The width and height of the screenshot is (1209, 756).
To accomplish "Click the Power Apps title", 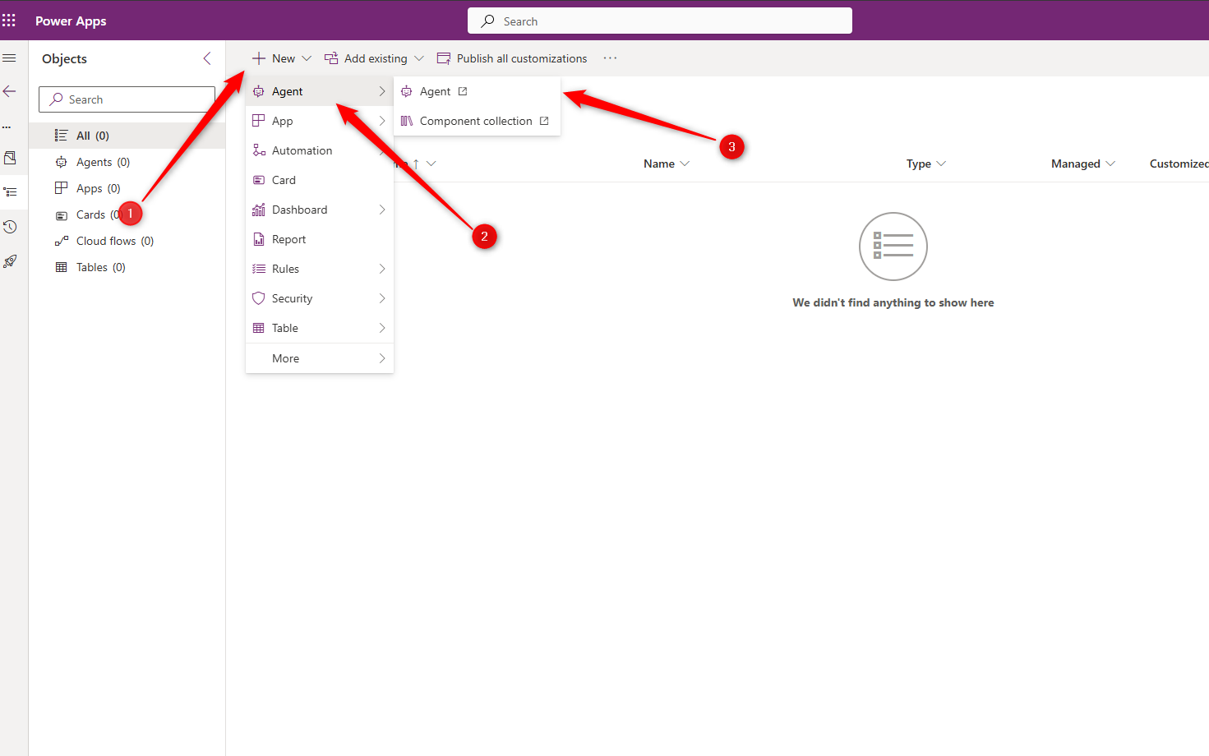I will tap(71, 21).
